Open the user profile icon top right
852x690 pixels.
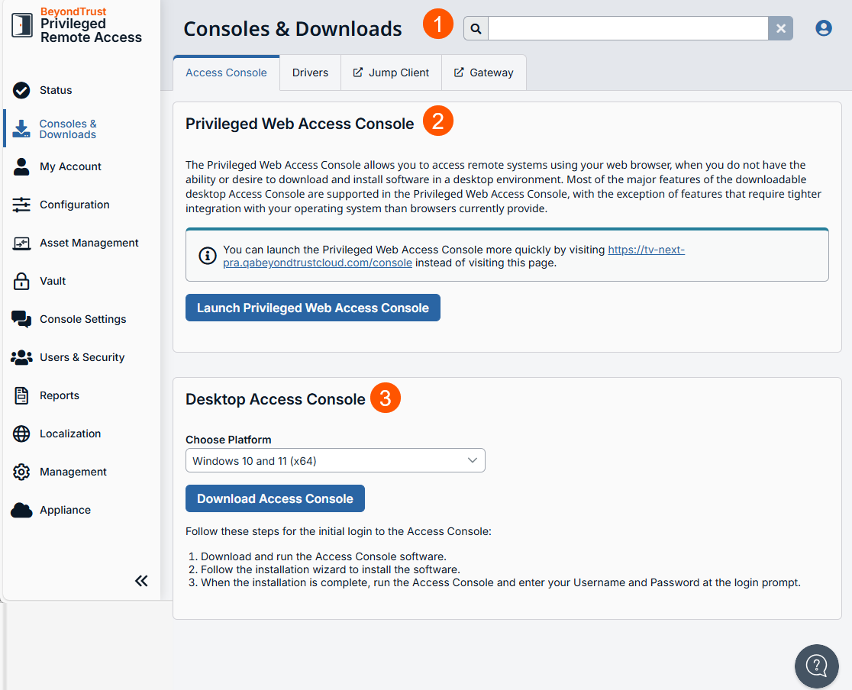(x=823, y=27)
